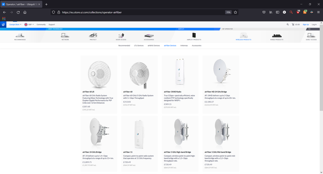Expand the Europe Store region dropdown
Screen dimensions: 323x174
tap(15, 25)
